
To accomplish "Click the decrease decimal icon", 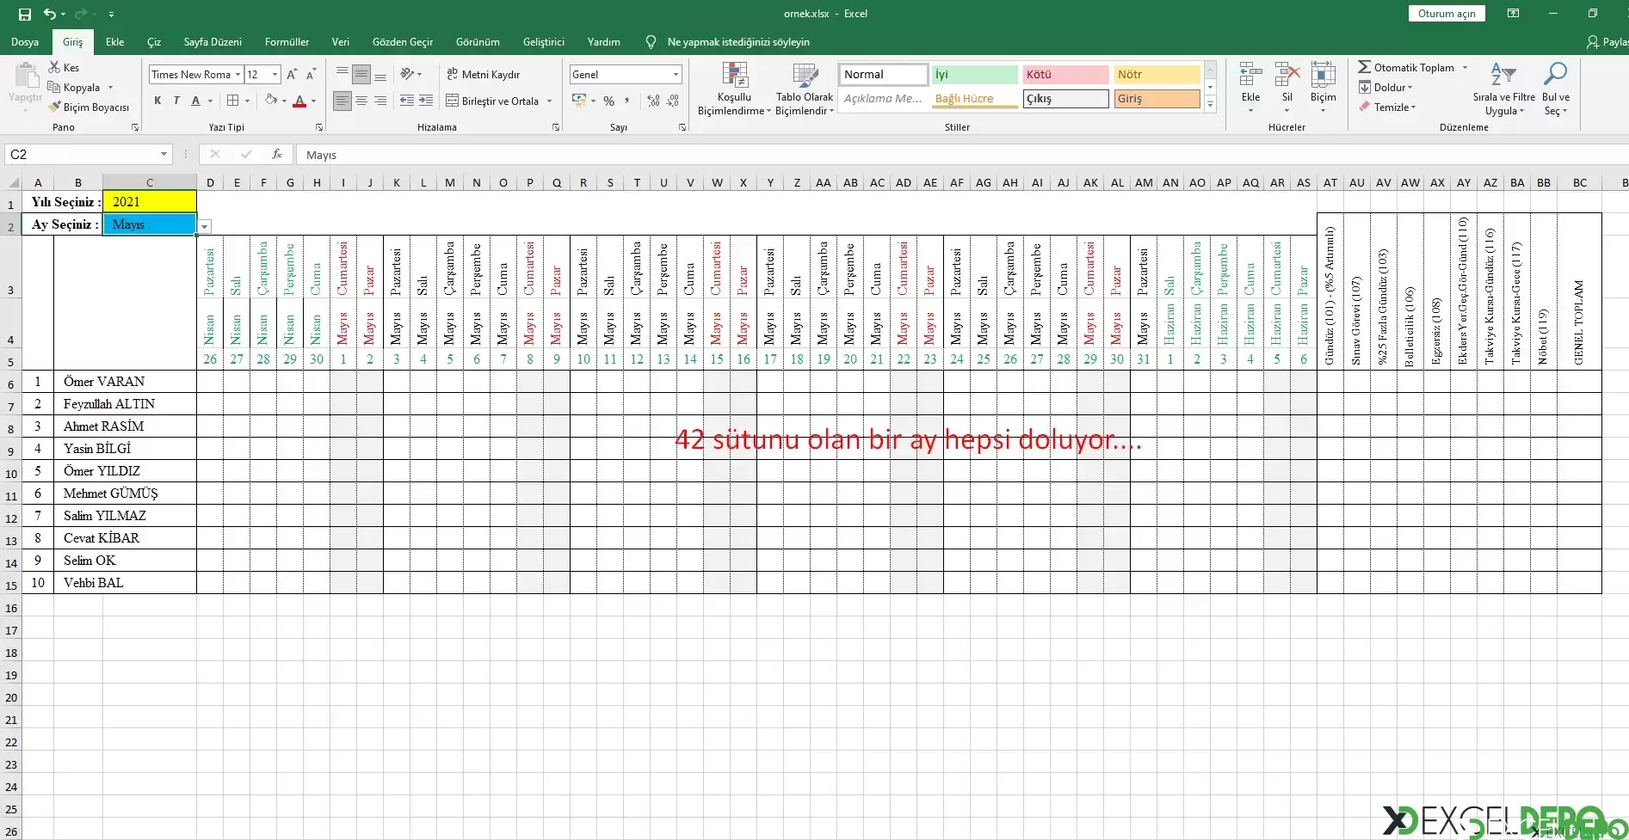I will [673, 101].
